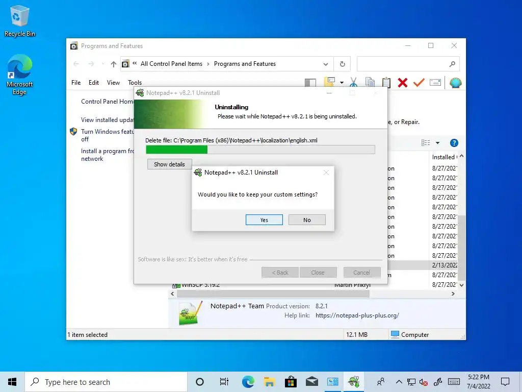522x392 pixels.
Task: Click the vertical scrollbar down arrow in programs list
Action: [461, 285]
